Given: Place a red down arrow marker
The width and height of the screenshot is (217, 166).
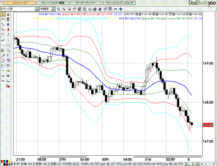Looking at the screenshot, I should point(8,30).
